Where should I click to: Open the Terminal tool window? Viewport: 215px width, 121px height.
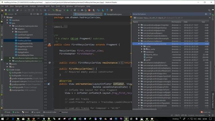[x=63, y=112]
